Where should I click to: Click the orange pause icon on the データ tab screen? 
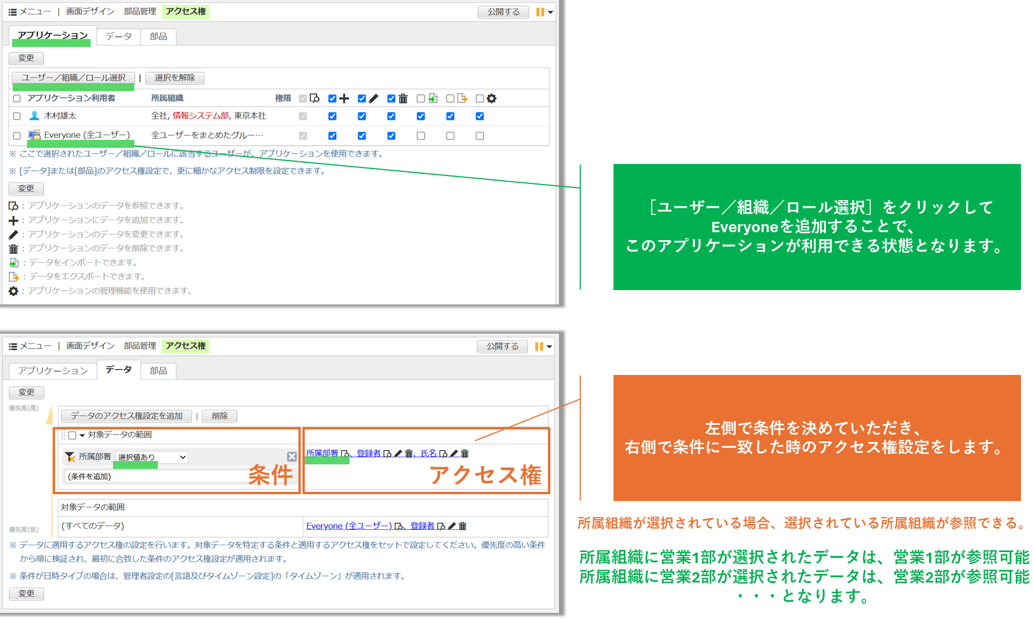click(x=538, y=346)
